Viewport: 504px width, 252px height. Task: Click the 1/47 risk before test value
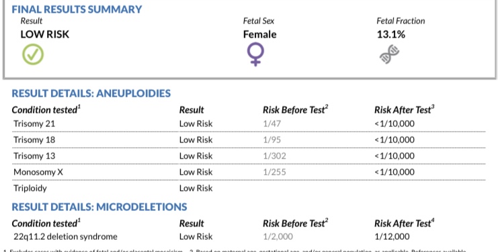click(272, 124)
